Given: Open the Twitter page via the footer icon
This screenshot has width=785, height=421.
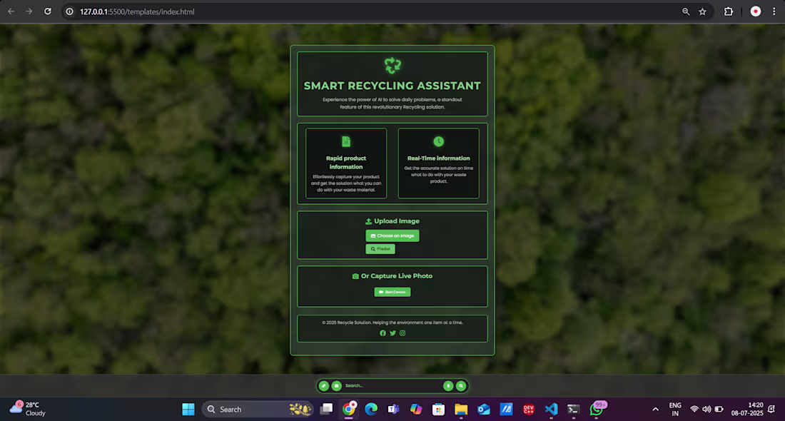Looking at the screenshot, I should [392, 333].
